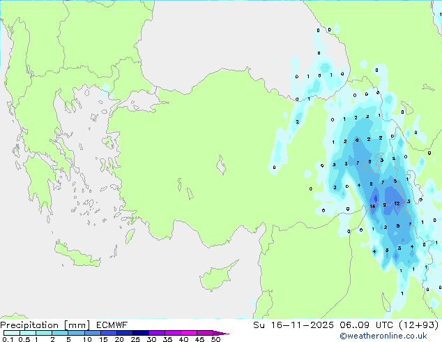
Task: Click the "15" legend scale label
Action: click(103, 339)
